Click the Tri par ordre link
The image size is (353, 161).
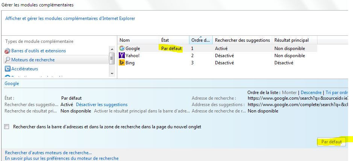coord(337,93)
